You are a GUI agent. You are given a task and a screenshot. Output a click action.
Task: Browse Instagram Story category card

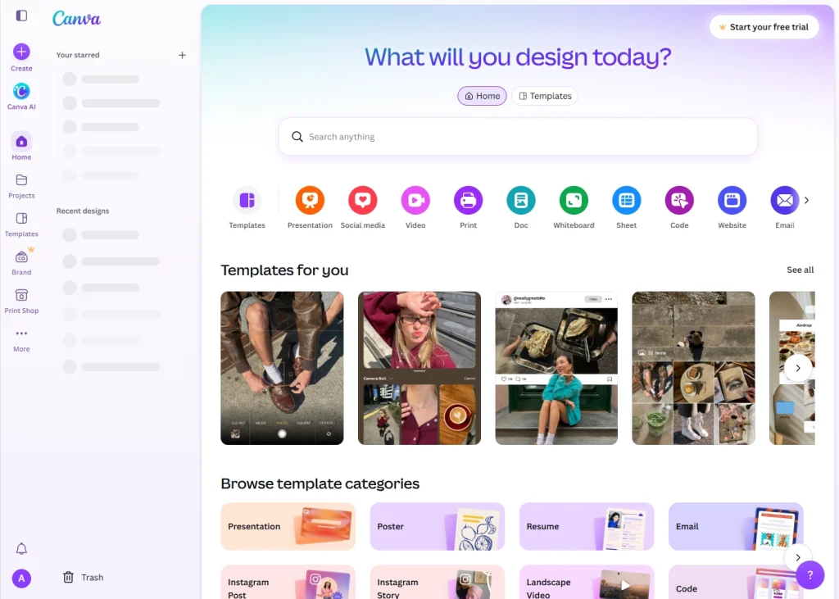[x=438, y=582]
